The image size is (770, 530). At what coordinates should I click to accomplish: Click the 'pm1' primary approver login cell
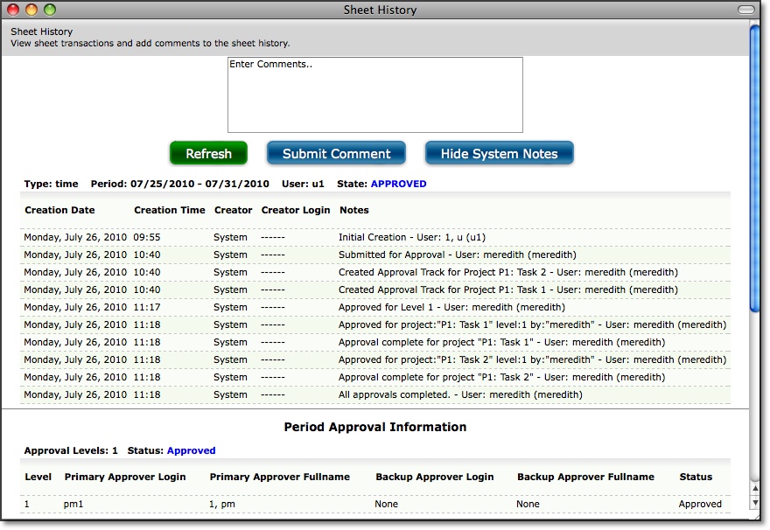[x=73, y=504]
